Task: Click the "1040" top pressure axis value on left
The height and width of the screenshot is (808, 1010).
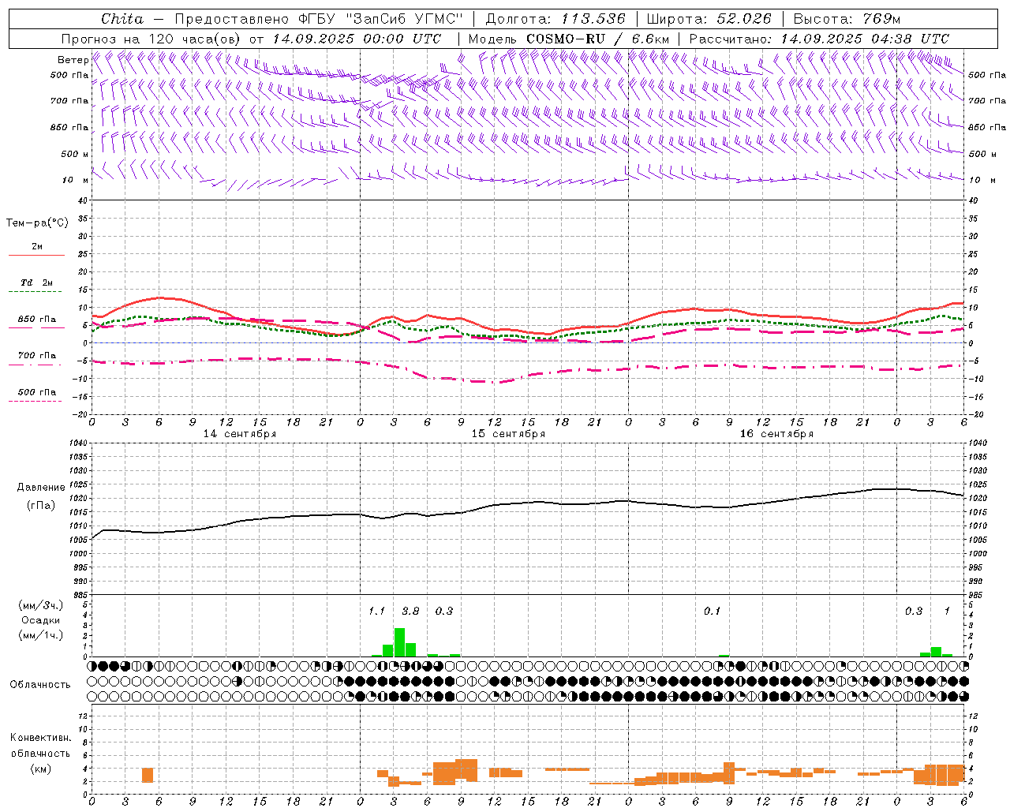Action: (x=78, y=443)
